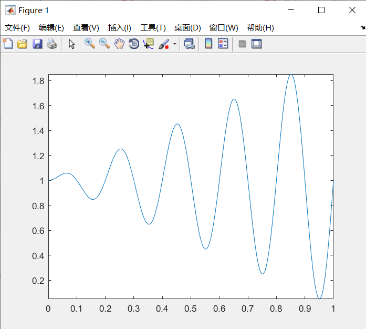Print the figure using printer icon
The image size is (366, 329).
(x=52, y=44)
